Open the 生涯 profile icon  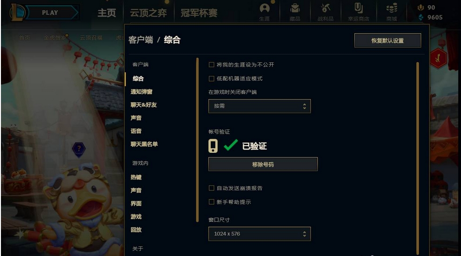click(x=265, y=8)
